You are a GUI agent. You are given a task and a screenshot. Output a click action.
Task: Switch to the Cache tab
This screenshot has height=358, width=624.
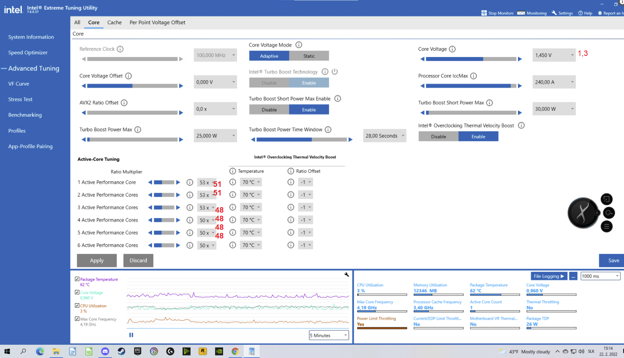114,22
